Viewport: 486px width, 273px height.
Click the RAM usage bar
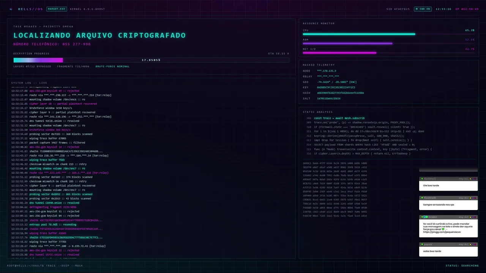[388, 44]
